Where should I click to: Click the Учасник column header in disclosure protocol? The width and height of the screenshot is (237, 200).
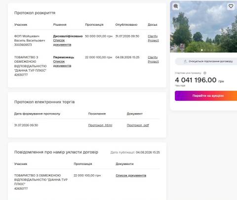[21, 25]
